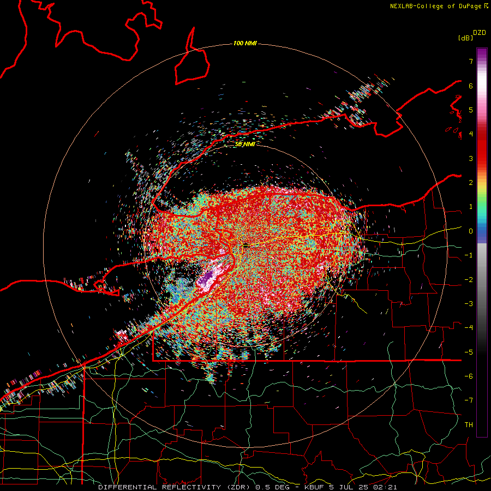
Task: Click the KBUF 5 JUL 25 02:21 timestamp
Action: (351, 487)
